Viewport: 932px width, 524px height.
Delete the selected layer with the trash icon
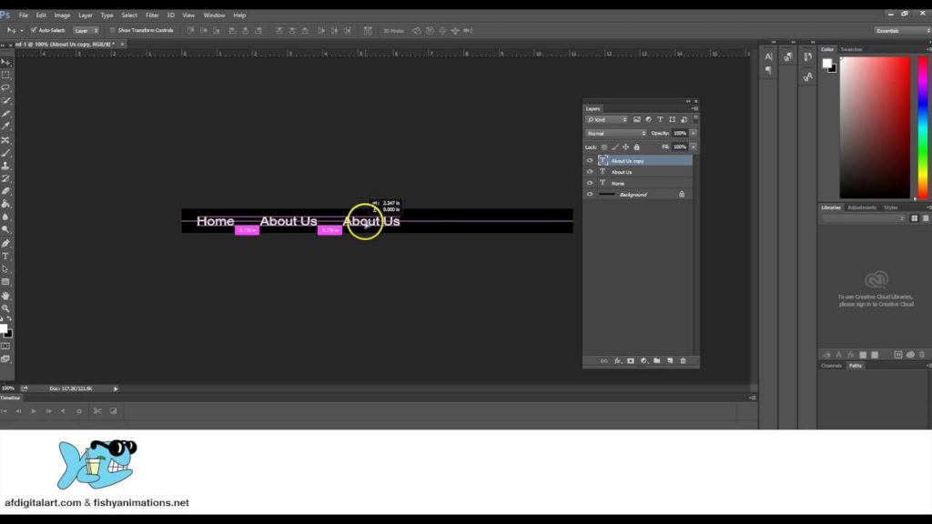pyautogui.click(x=684, y=360)
